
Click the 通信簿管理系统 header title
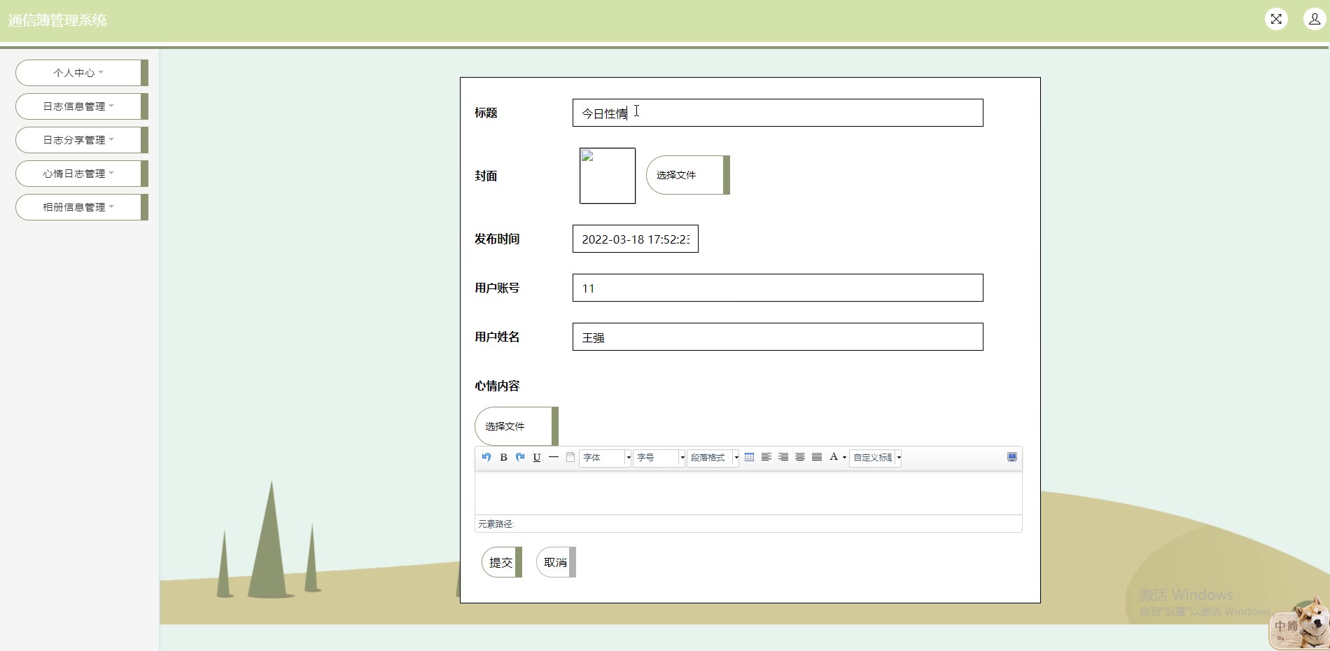(57, 20)
